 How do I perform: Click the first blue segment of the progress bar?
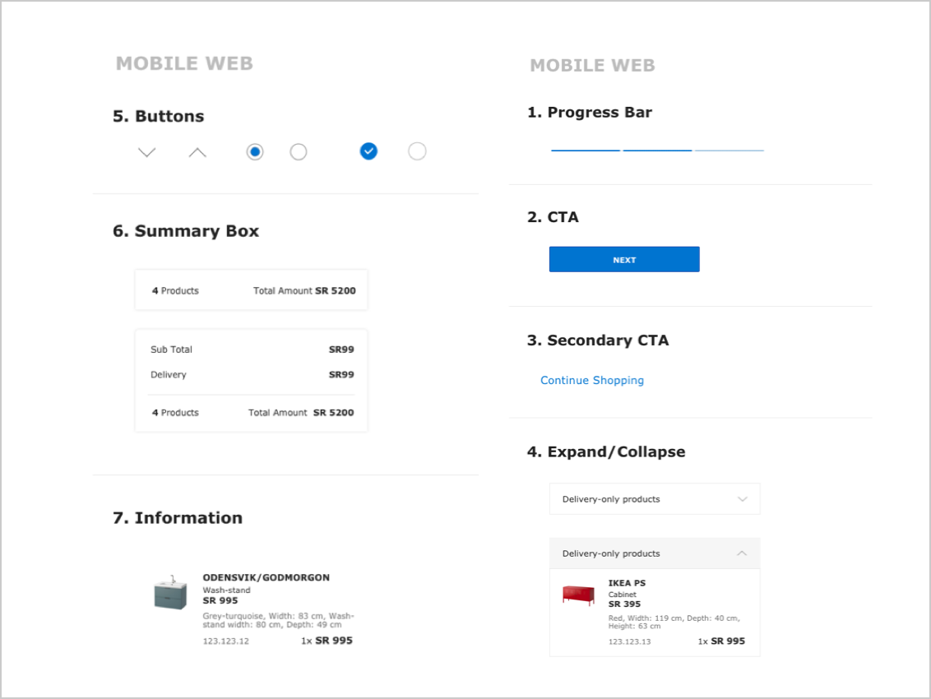pos(585,149)
